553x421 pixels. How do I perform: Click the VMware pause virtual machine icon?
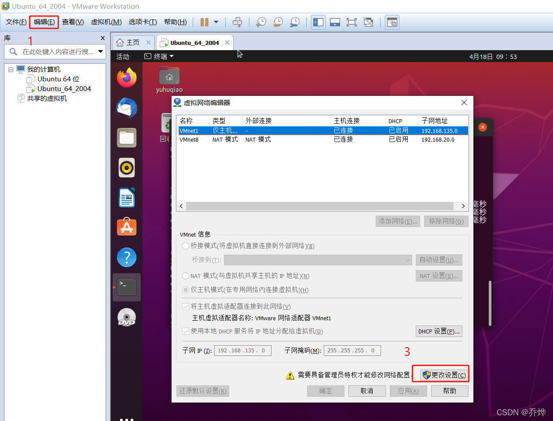205,22
